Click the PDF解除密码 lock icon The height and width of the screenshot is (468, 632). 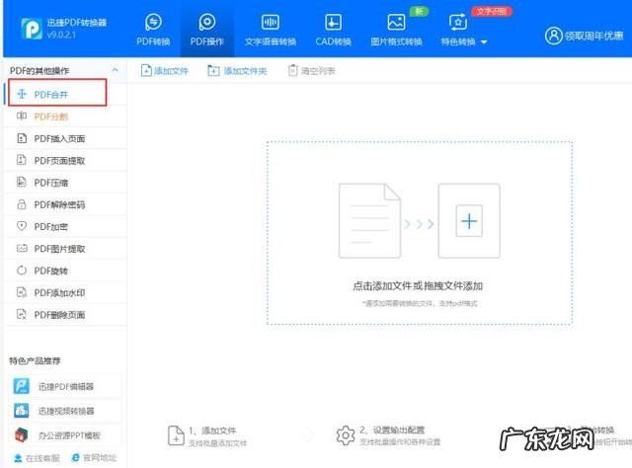tap(22, 204)
